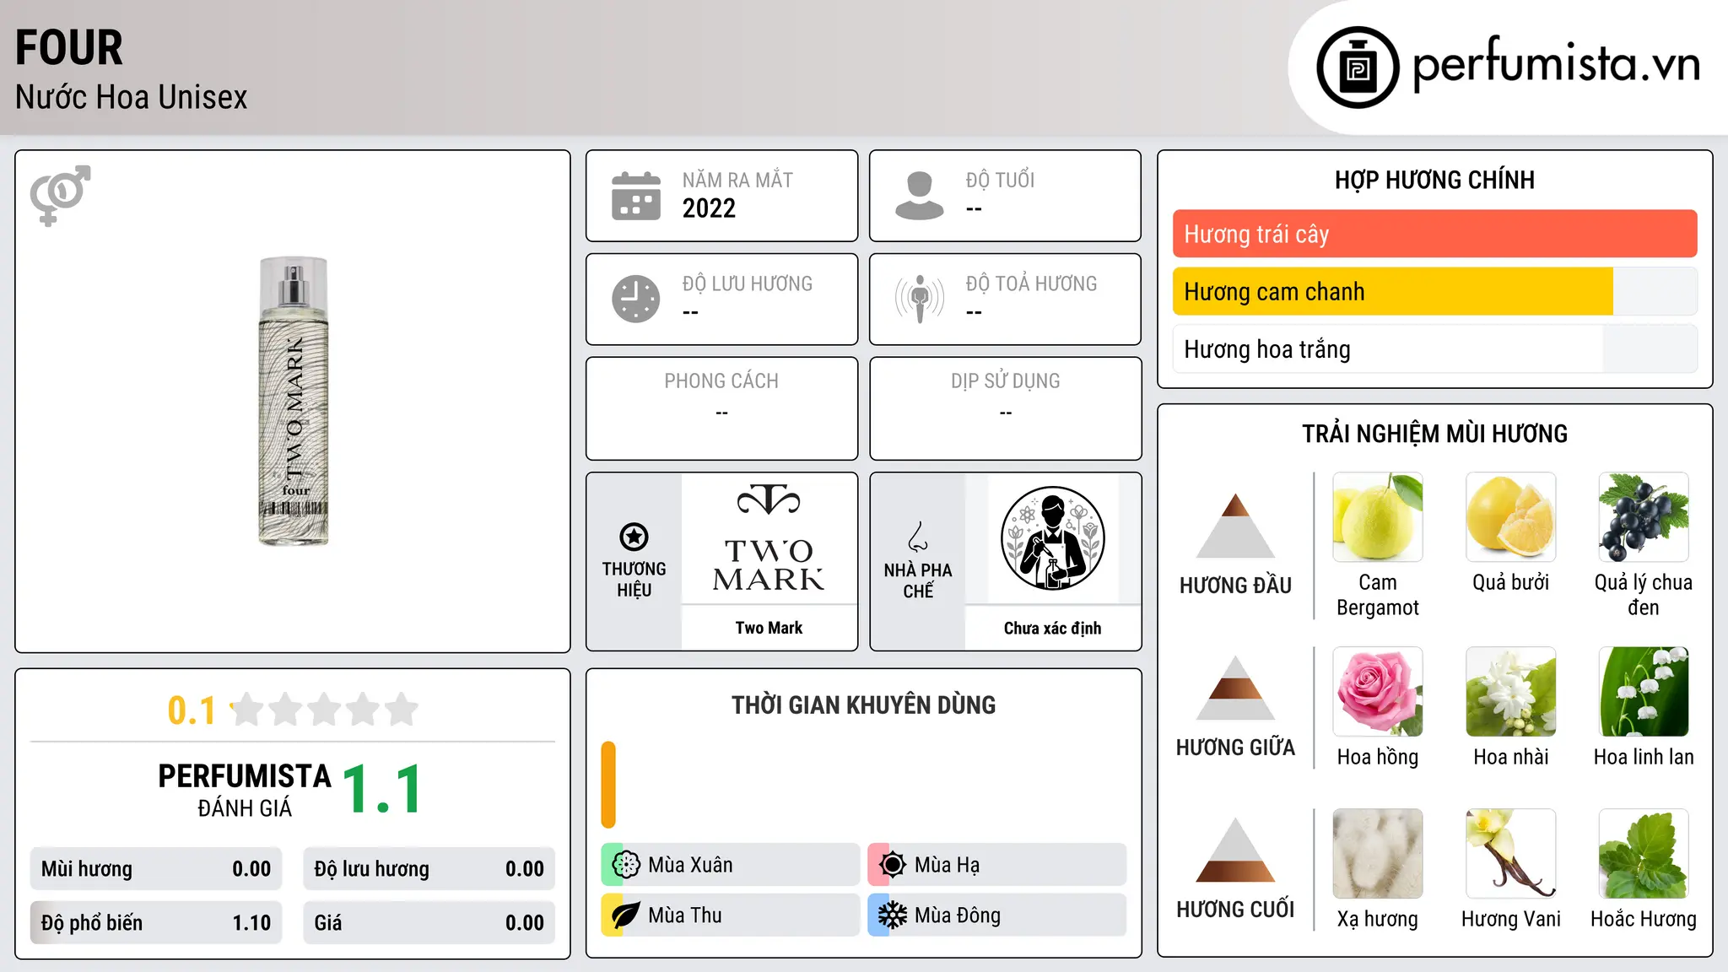Click the Hợp hương chính heading
The image size is (1728, 972).
(x=1434, y=180)
